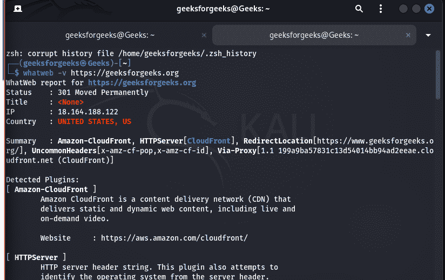Screen dimensions: 445x280
Task: Switch to the first geeksforgeeks@Geeks tab
Action: 110,35
